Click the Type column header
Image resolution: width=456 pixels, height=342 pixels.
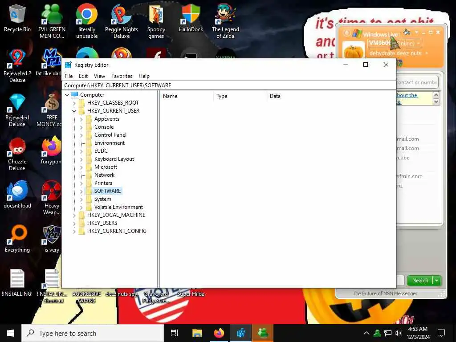tap(240, 96)
